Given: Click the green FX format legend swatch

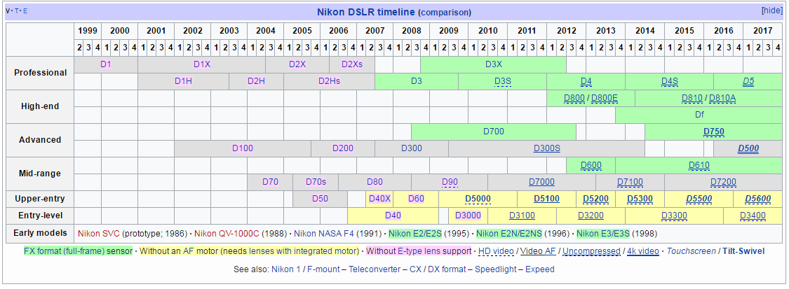Looking at the screenshot, I should coord(78,251).
